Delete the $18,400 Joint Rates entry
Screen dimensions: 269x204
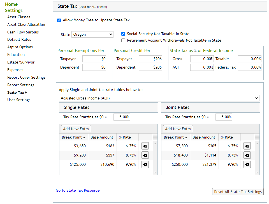(x=247, y=155)
